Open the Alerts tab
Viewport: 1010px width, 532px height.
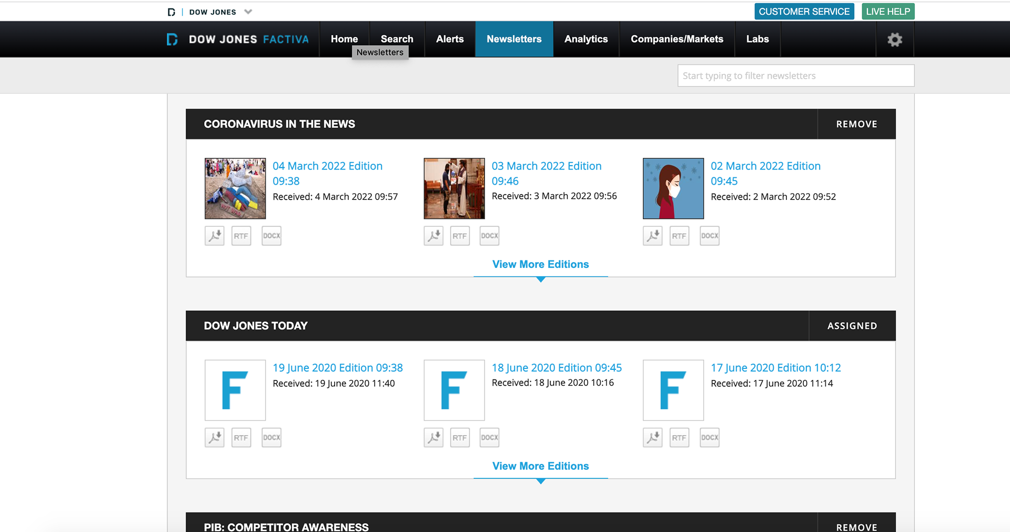tap(450, 39)
